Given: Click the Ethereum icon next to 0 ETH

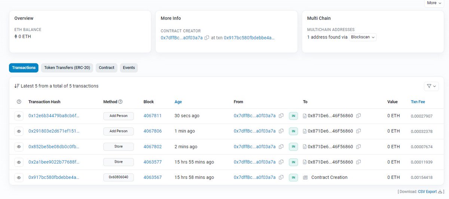Looking at the screenshot, I should pos(16,37).
